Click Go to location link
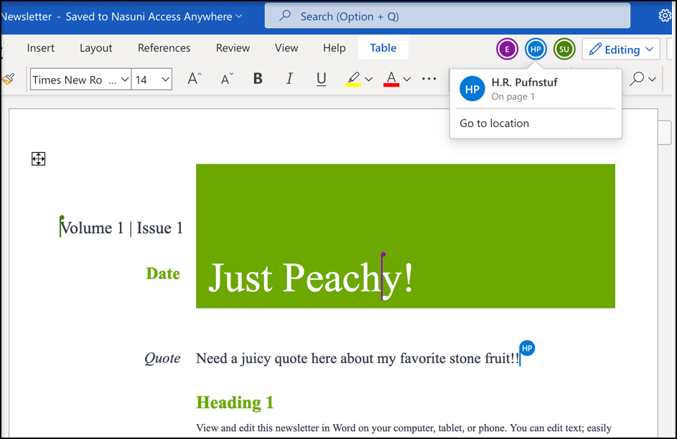The image size is (677, 439). [x=494, y=123]
